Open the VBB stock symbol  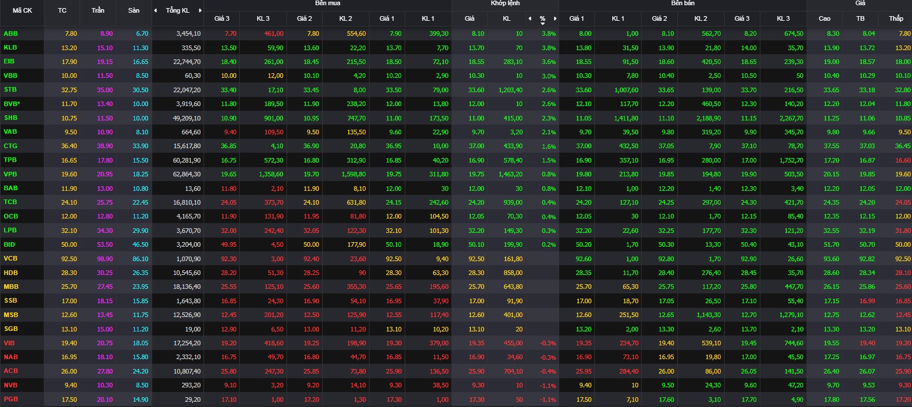[x=10, y=76]
